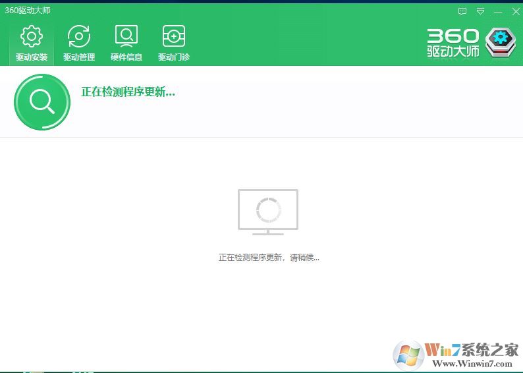The image size is (523, 373).
Task: Close the 360驱动大师 window
Action: pos(516,12)
